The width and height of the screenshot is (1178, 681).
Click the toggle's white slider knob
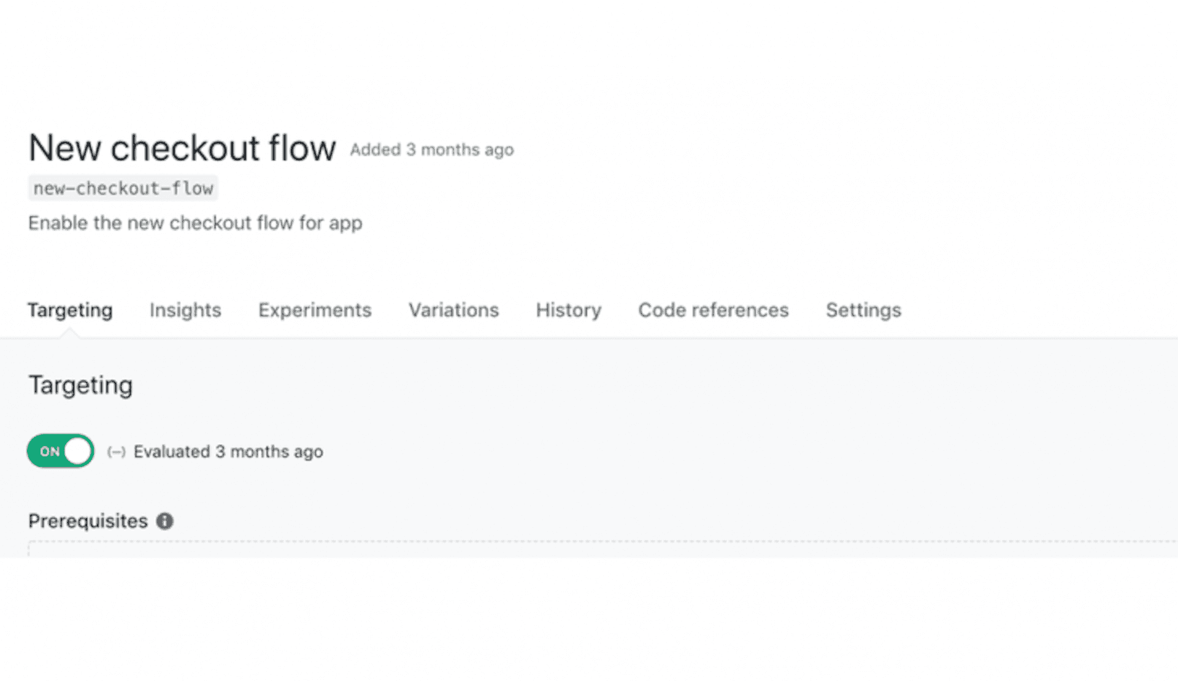[78, 451]
